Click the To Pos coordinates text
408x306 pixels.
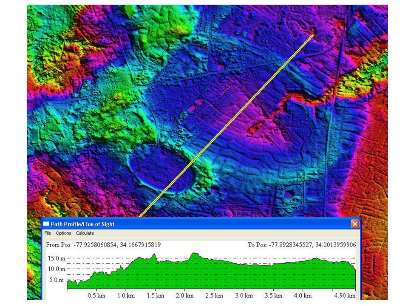click(x=302, y=245)
